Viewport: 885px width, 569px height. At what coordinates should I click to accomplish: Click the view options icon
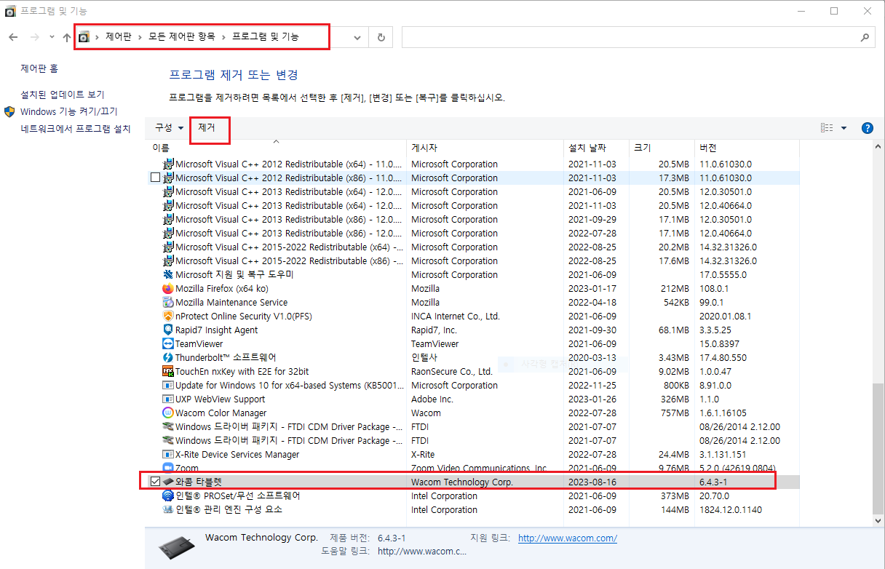tap(827, 127)
